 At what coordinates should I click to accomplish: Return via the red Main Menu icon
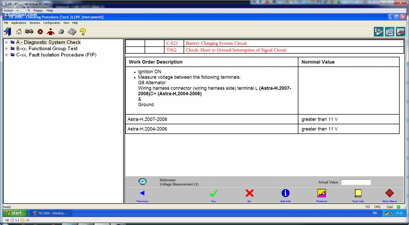(390, 193)
